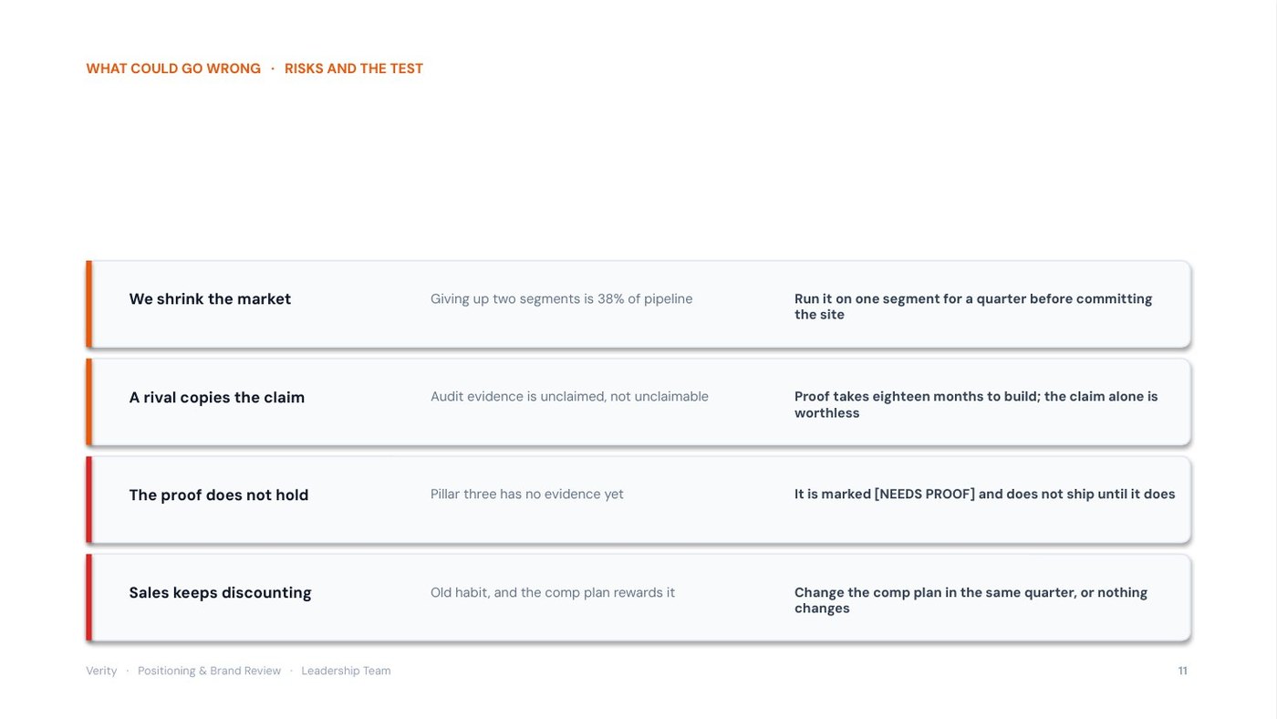
Task: Click 'Run it on one segment for a quarter' text
Action: [x=909, y=299]
